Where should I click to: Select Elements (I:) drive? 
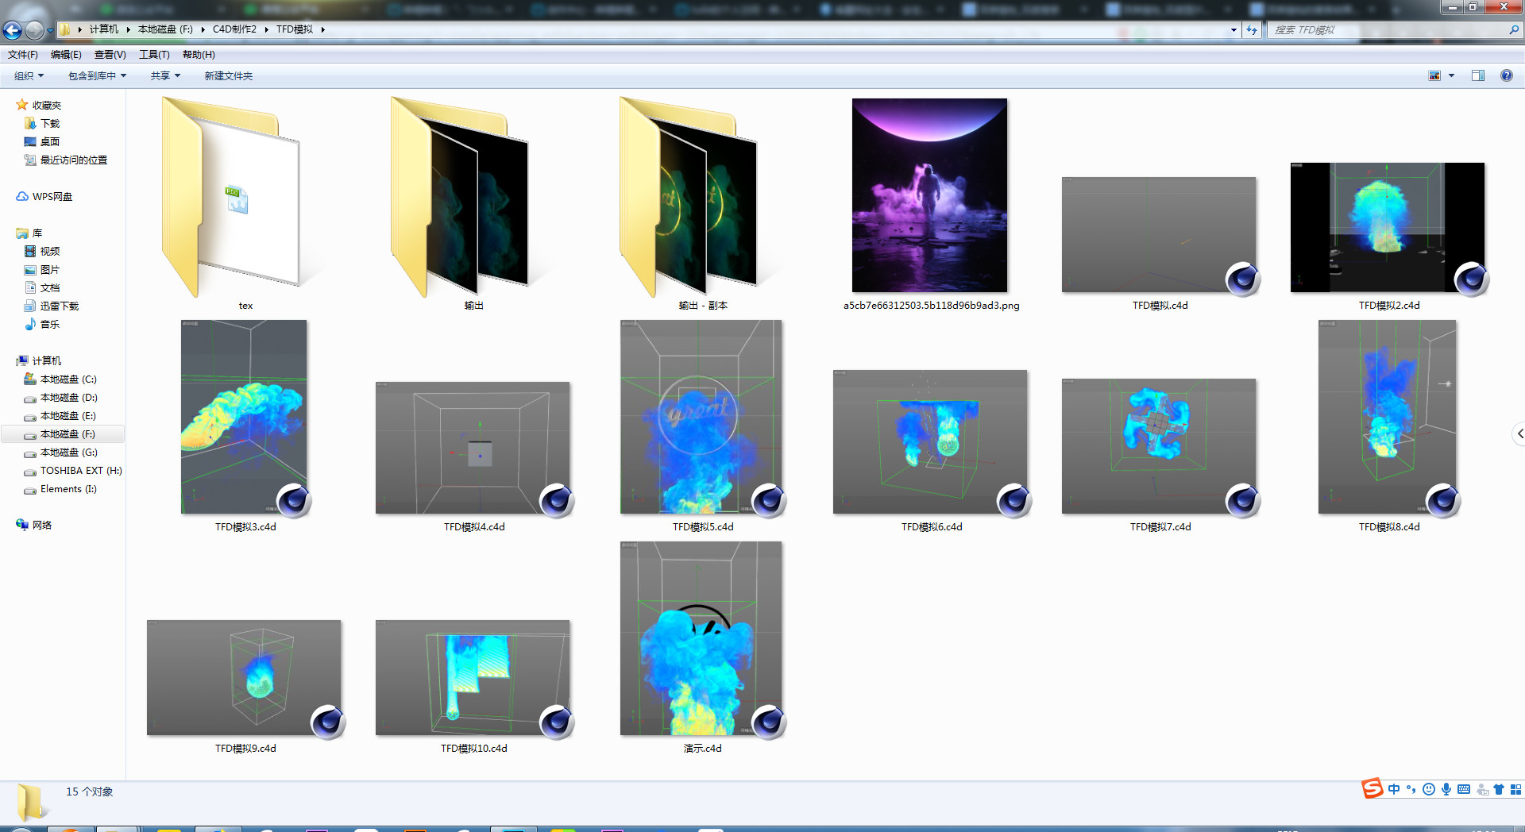click(x=68, y=488)
